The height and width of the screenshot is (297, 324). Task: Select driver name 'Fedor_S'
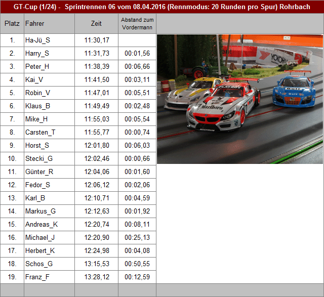coord(37,185)
